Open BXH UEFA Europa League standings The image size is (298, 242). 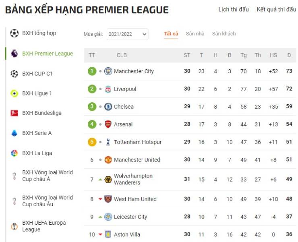click(44, 226)
